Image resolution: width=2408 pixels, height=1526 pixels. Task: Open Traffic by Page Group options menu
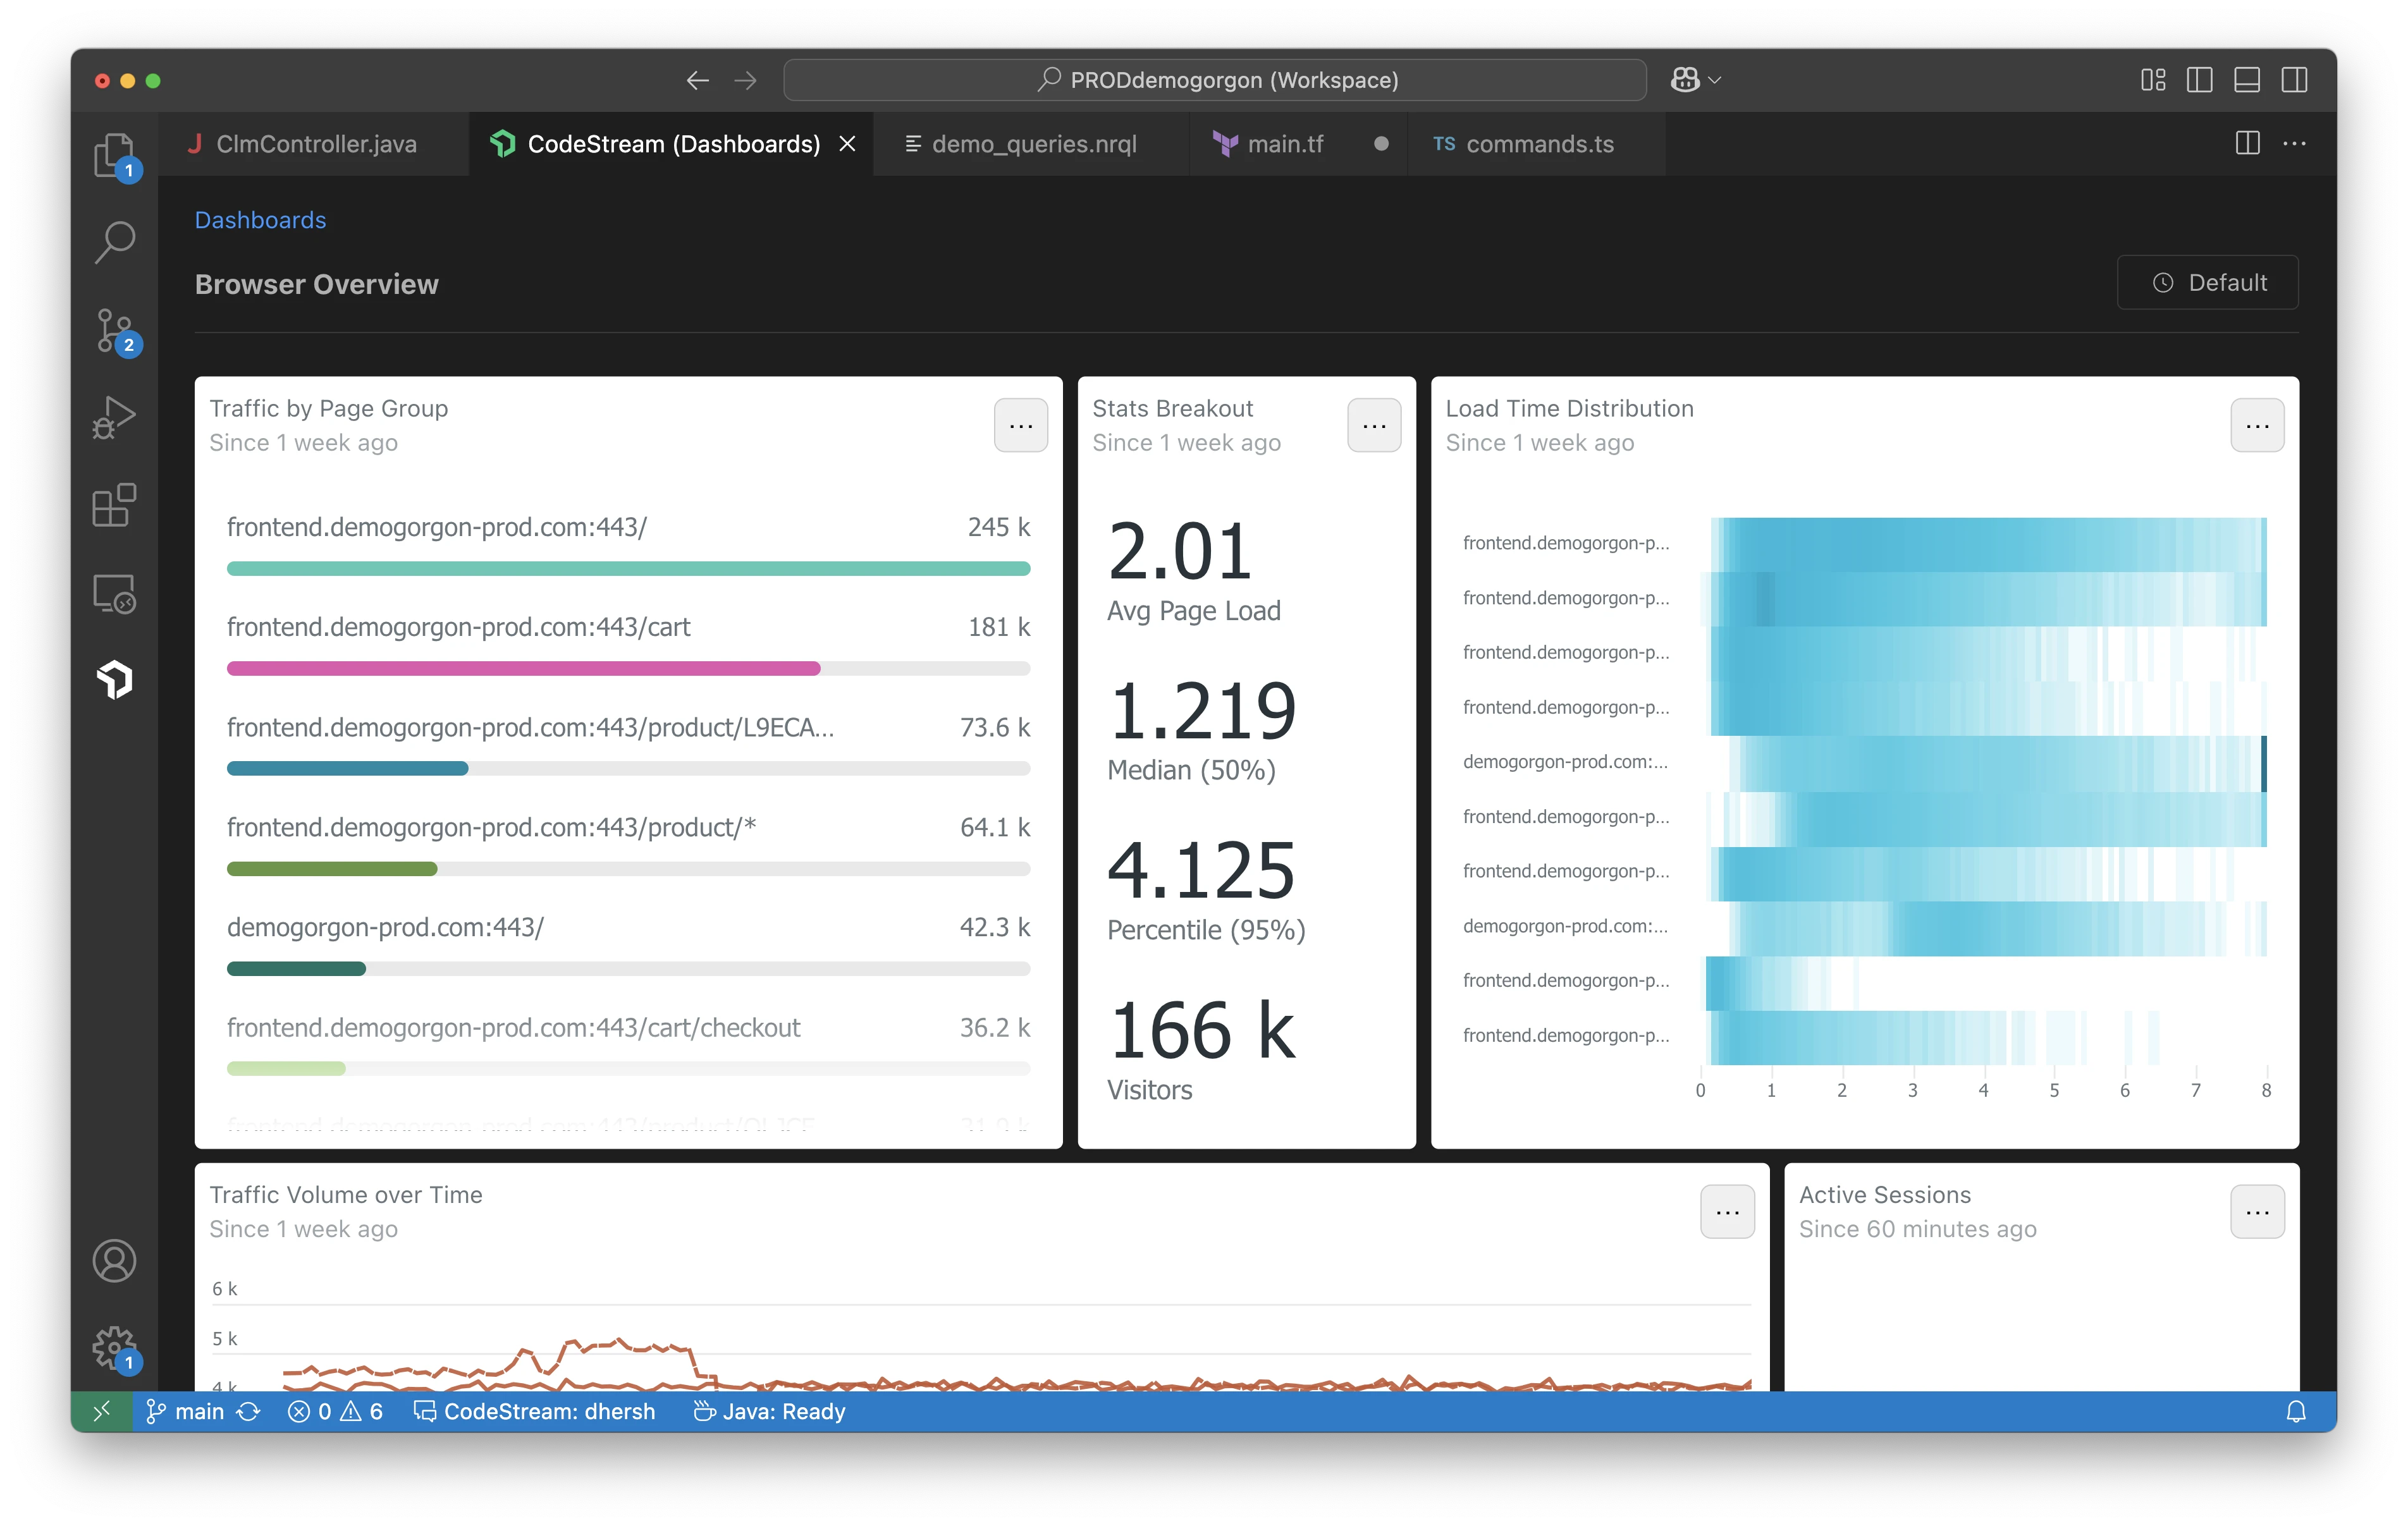(1020, 426)
